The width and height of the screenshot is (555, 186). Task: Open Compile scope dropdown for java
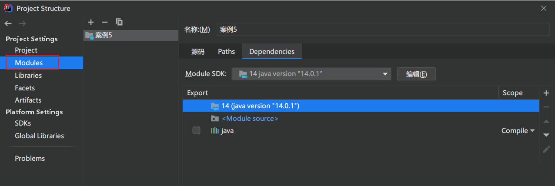518,130
